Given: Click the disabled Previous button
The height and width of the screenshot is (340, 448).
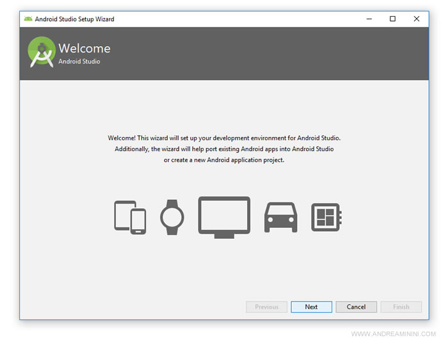Looking at the screenshot, I should pyautogui.click(x=266, y=307).
